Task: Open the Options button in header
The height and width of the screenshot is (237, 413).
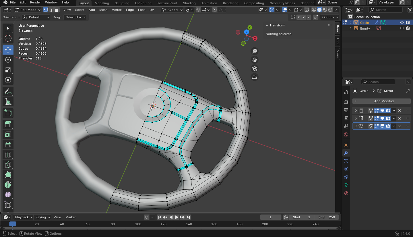Action: click(x=330, y=17)
